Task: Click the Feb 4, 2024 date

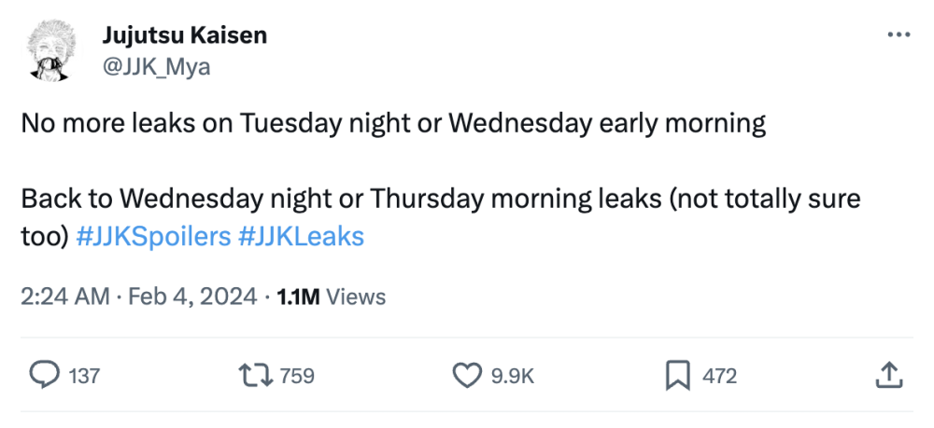Action: pos(190,297)
